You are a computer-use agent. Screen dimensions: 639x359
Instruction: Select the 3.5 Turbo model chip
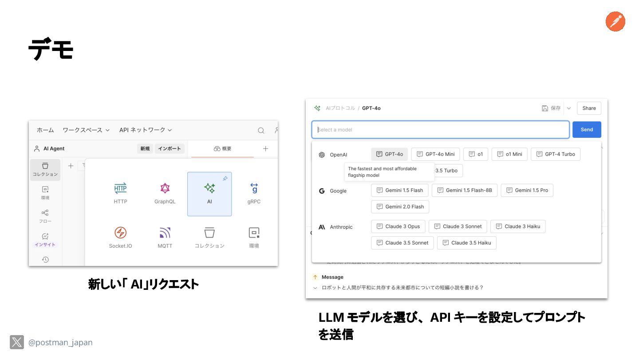[448, 171]
